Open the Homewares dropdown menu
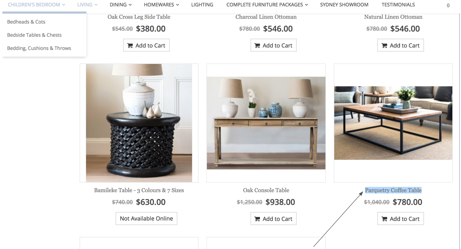This screenshot has width=461, height=249. click(161, 5)
